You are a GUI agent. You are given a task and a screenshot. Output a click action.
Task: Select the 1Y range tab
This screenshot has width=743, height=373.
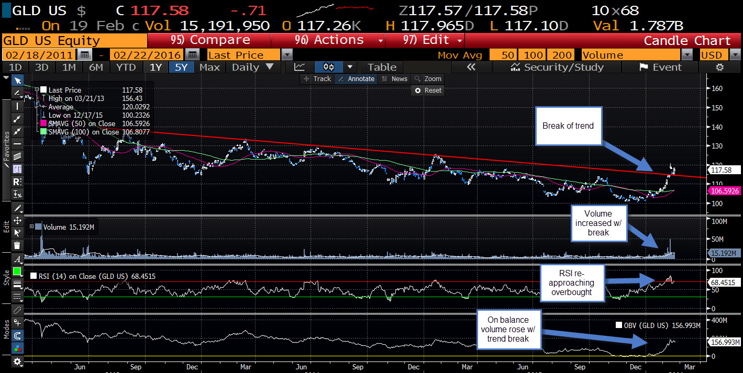click(x=156, y=67)
